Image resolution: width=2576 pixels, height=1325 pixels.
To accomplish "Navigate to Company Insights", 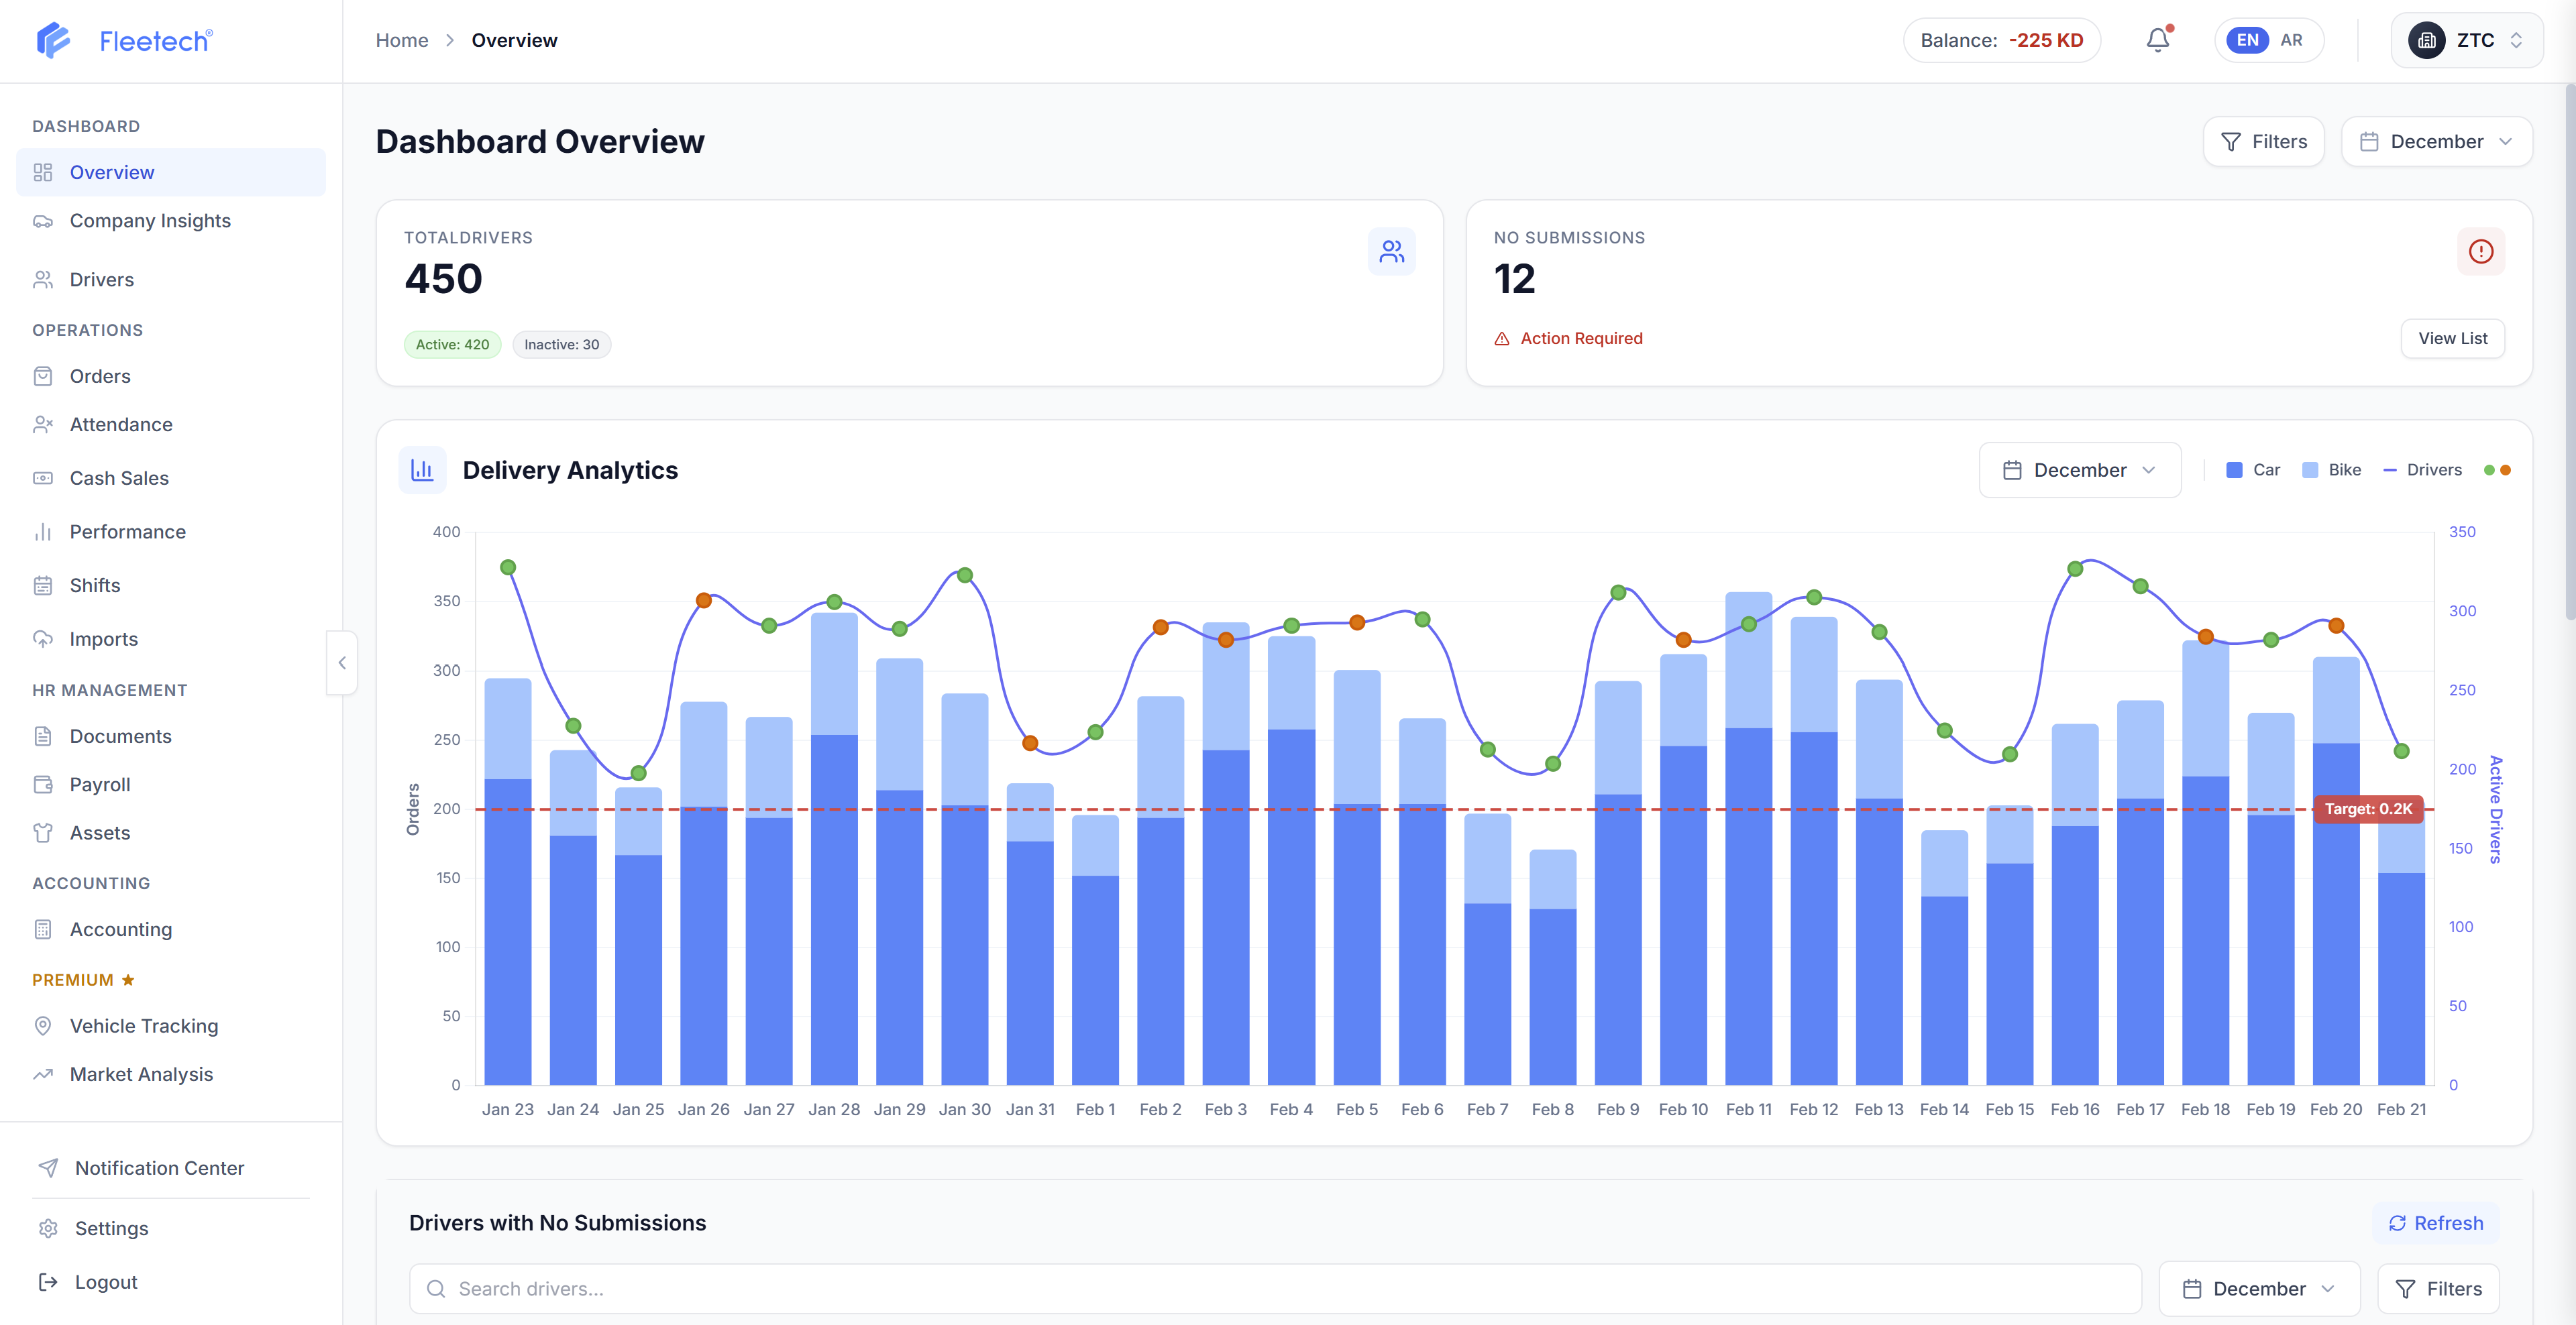I will [150, 221].
